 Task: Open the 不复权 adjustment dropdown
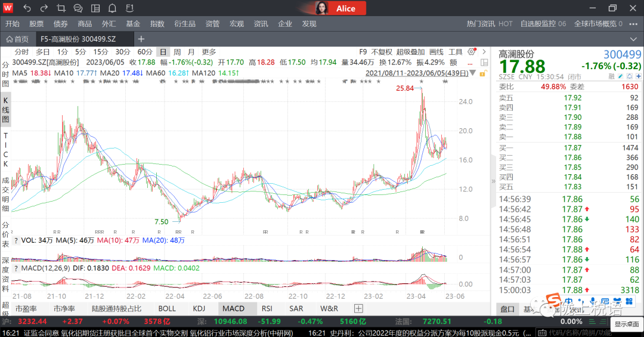382,52
